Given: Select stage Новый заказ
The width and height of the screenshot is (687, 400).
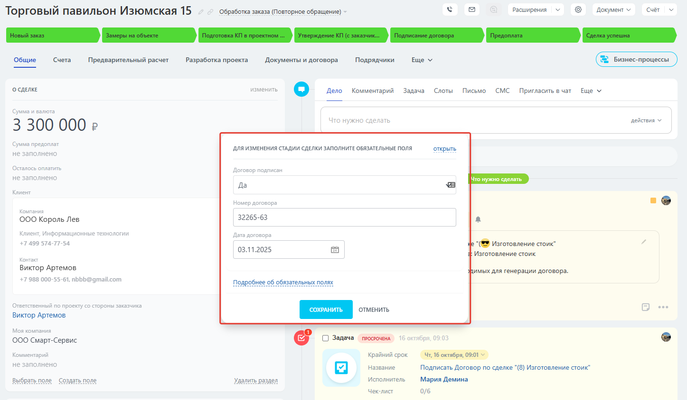Looking at the screenshot, I should pyautogui.click(x=53, y=35).
